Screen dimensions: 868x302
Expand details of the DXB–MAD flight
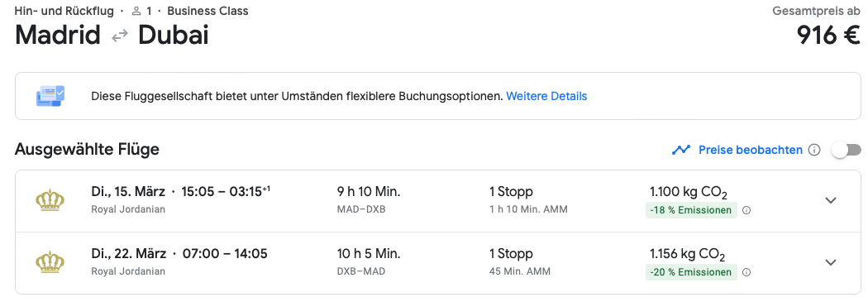tap(830, 262)
